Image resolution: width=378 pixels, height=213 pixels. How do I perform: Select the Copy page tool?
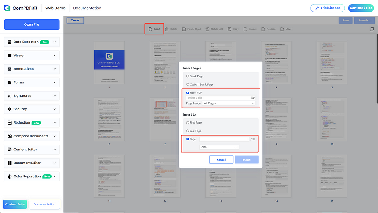tap(233, 29)
